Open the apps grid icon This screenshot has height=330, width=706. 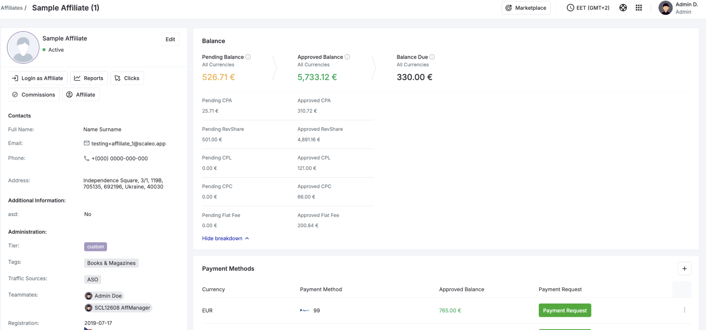click(639, 8)
